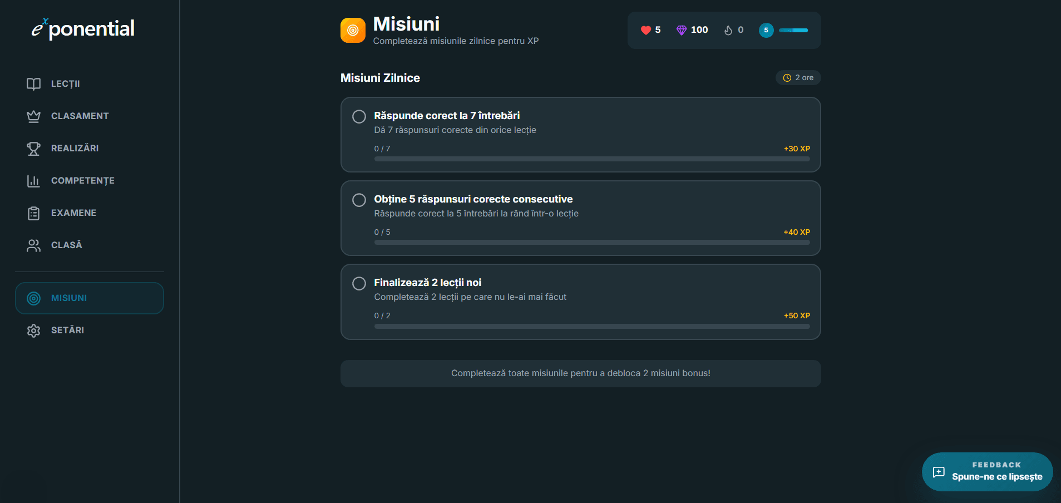Toggle circle for Obține 5 răspunsuri consecutive
Image resolution: width=1061 pixels, height=503 pixels.
pyautogui.click(x=359, y=200)
